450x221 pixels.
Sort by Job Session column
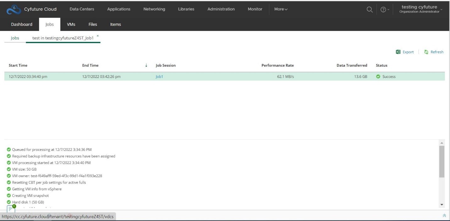pyautogui.click(x=166, y=65)
